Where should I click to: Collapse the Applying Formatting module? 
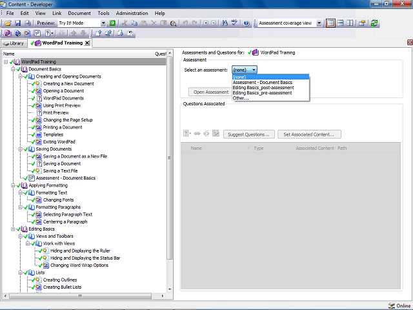coord(13,185)
